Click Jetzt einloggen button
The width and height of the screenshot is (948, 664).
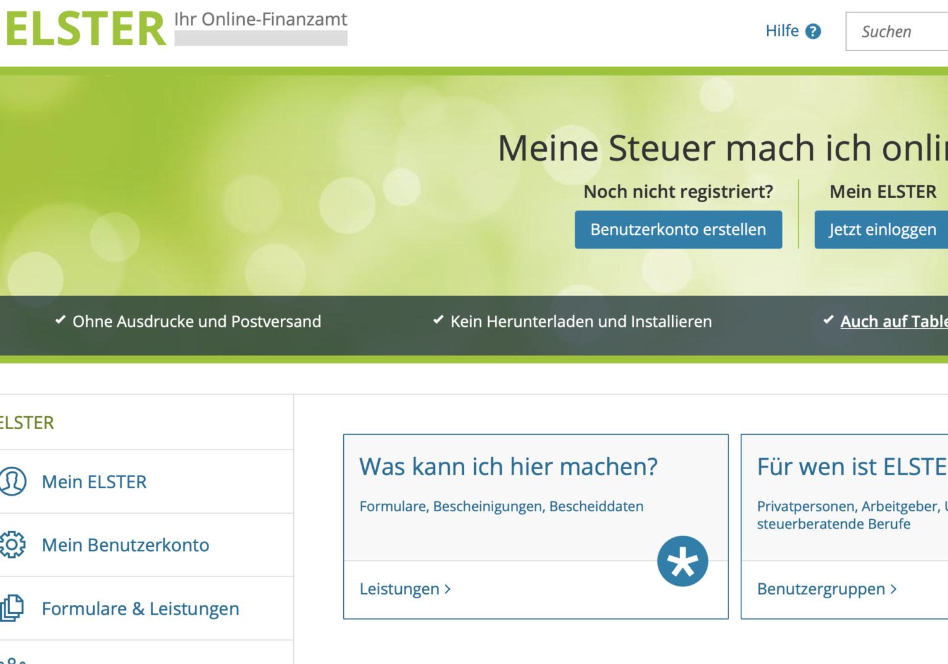pos(881,229)
